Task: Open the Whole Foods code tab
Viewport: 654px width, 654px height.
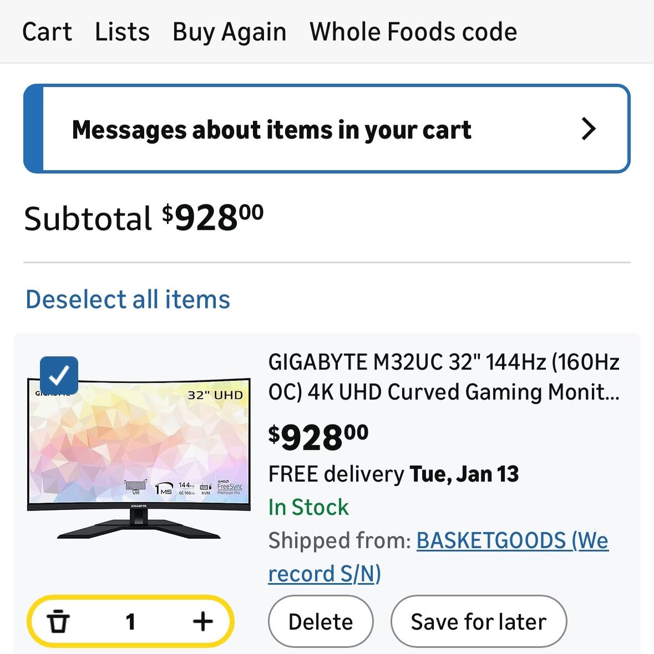Action: [x=413, y=32]
